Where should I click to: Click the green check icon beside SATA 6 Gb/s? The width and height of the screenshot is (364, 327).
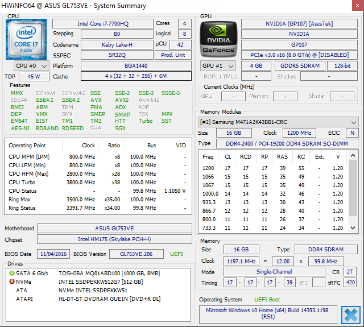(x=11, y=273)
